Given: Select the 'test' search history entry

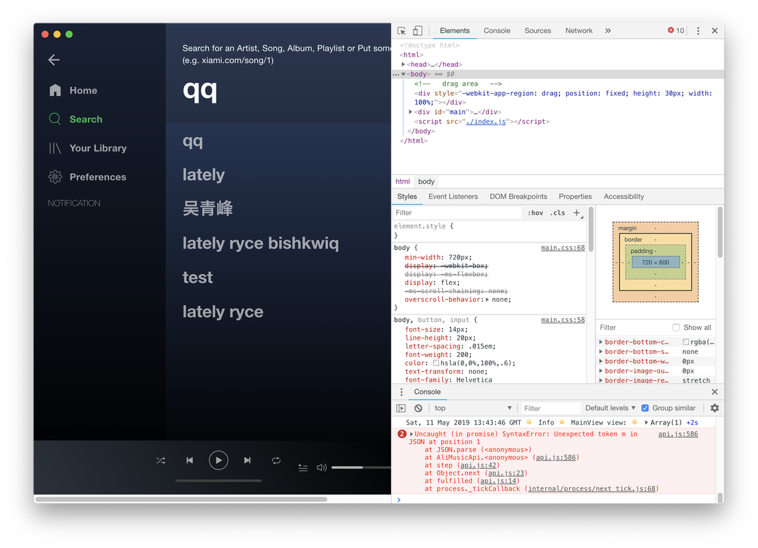Looking at the screenshot, I should pyautogui.click(x=198, y=277).
